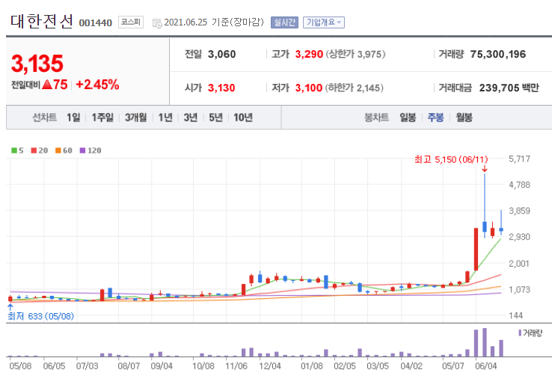552x382 pixels.
Task: Select the 1일 line chart tab
Action: [73, 118]
